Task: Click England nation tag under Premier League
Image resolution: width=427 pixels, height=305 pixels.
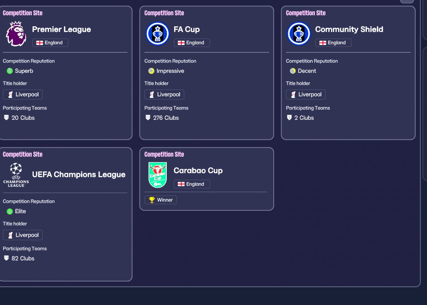Action: click(x=50, y=43)
